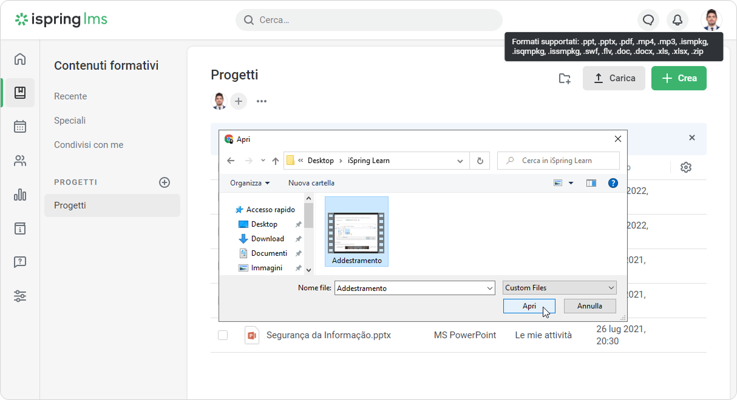Viewport: 737px width, 400px height.
Task: Click the new folder icon beside Carica
Action: click(x=565, y=78)
